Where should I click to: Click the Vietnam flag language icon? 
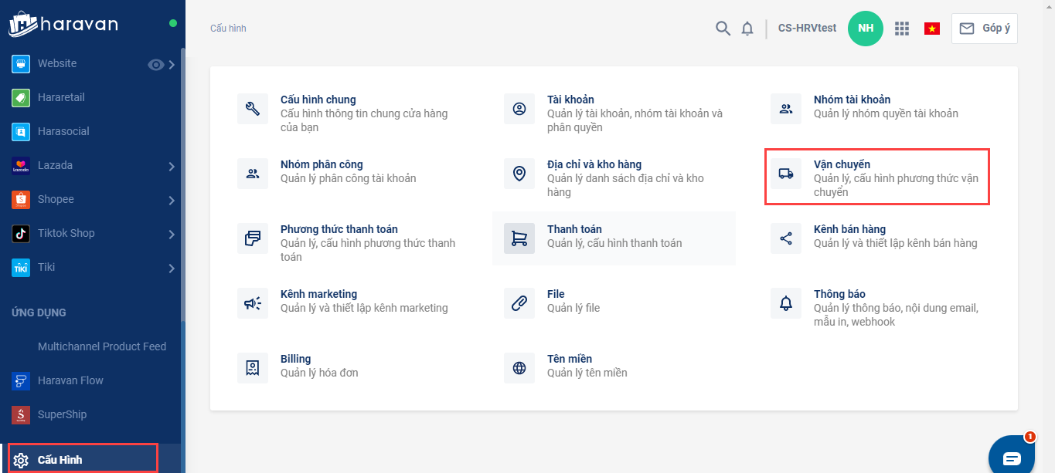pyautogui.click(x=932, y=29)
